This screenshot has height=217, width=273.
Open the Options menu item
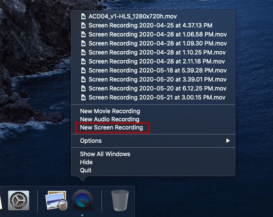(153, 141)
